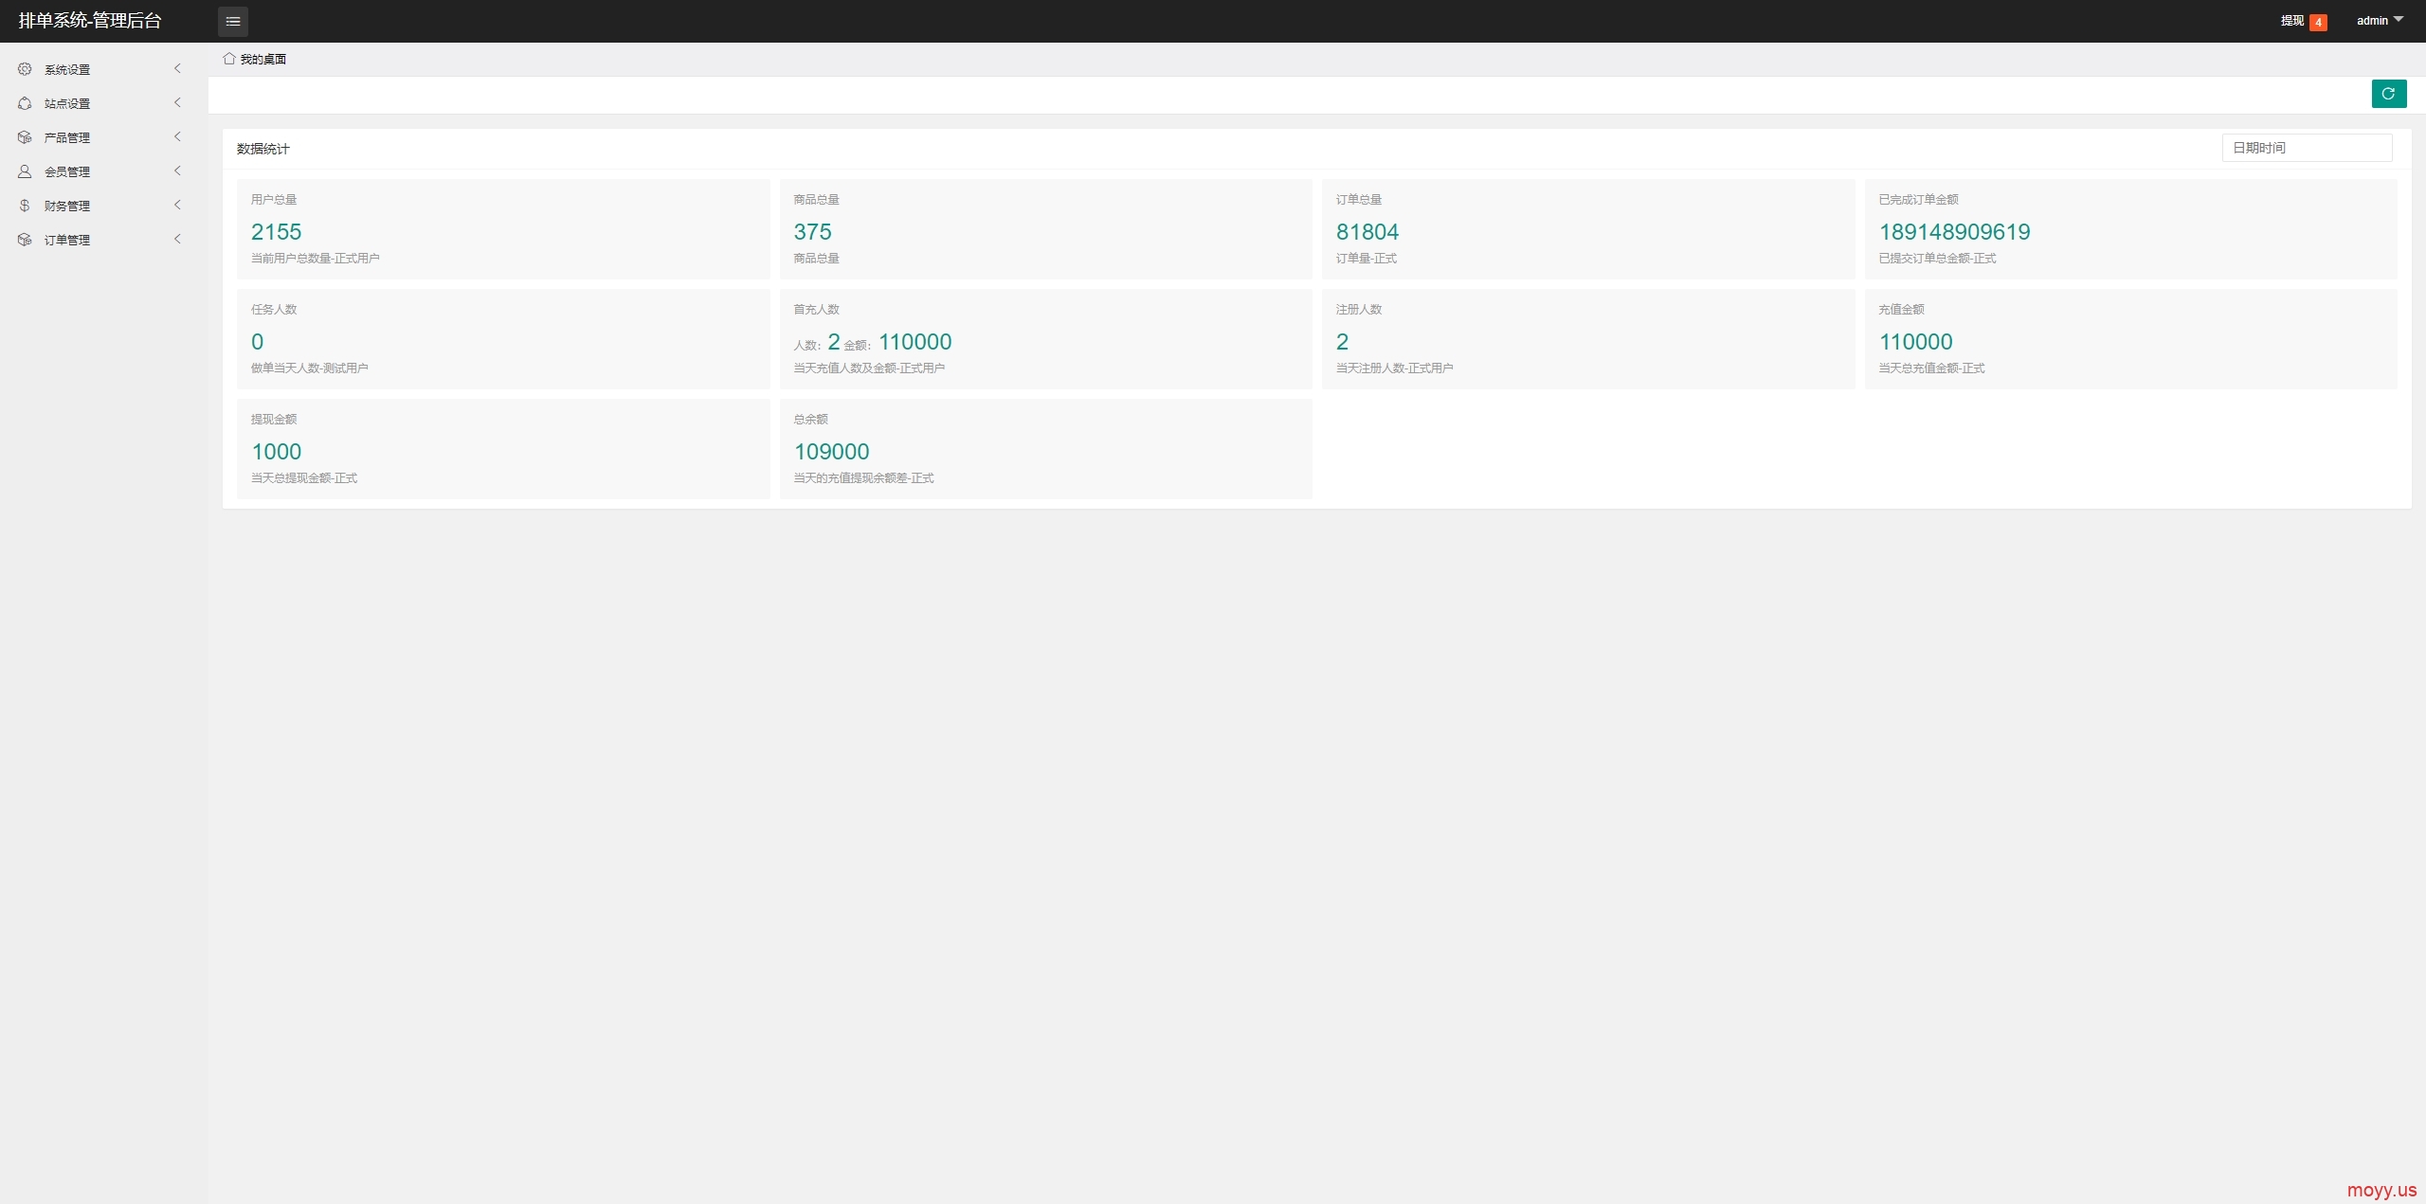Click the 产品管理 cube icon

(x=25, y=137)
